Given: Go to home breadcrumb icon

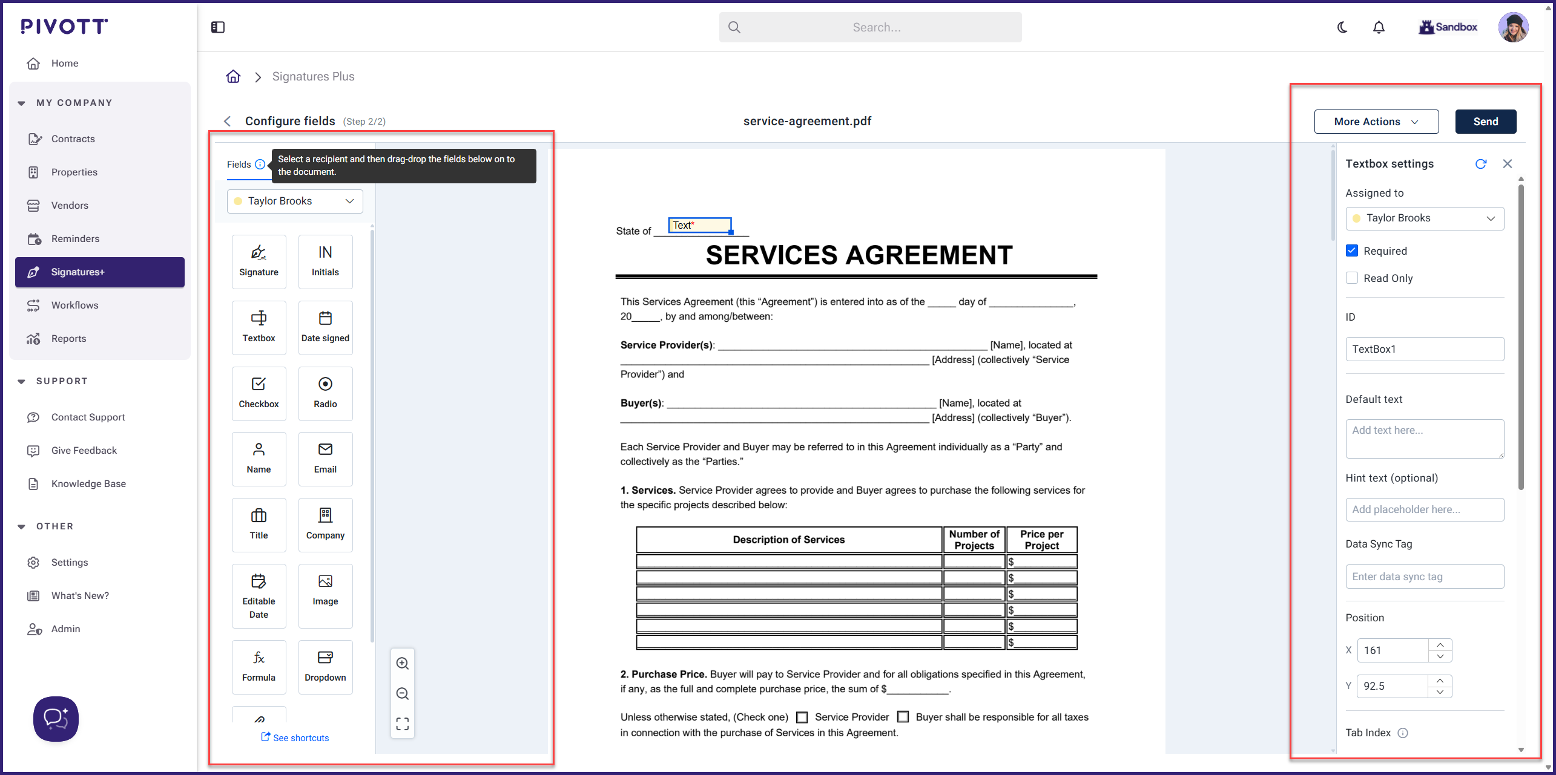Looking at the screenshot, I should pos(233,76).
